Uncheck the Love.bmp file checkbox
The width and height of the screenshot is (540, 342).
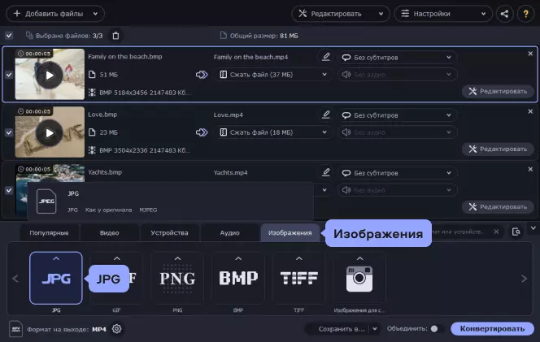point(9,132)
